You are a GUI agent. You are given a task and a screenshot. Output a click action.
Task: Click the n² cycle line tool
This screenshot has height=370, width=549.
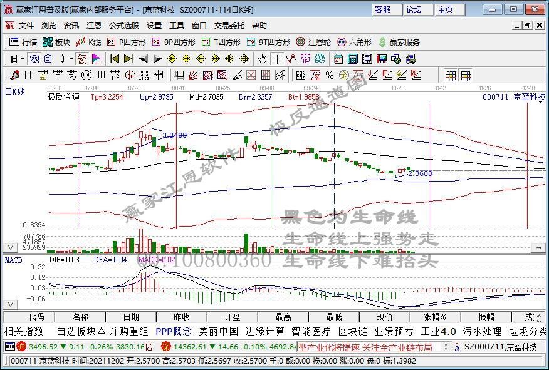(x=115, y=75)
